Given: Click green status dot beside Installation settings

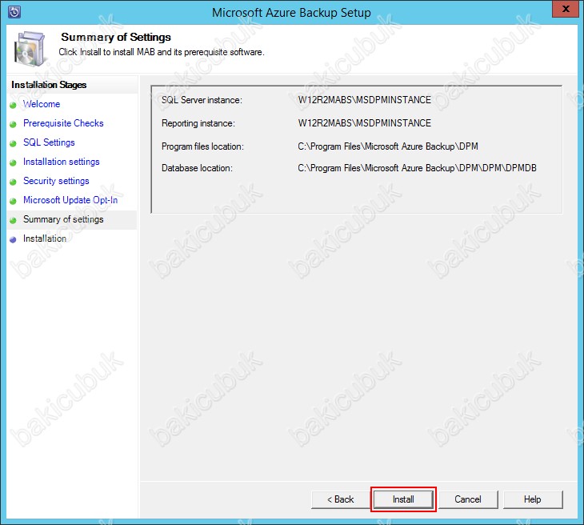Looking at the screenshot, I should [13, 162].
